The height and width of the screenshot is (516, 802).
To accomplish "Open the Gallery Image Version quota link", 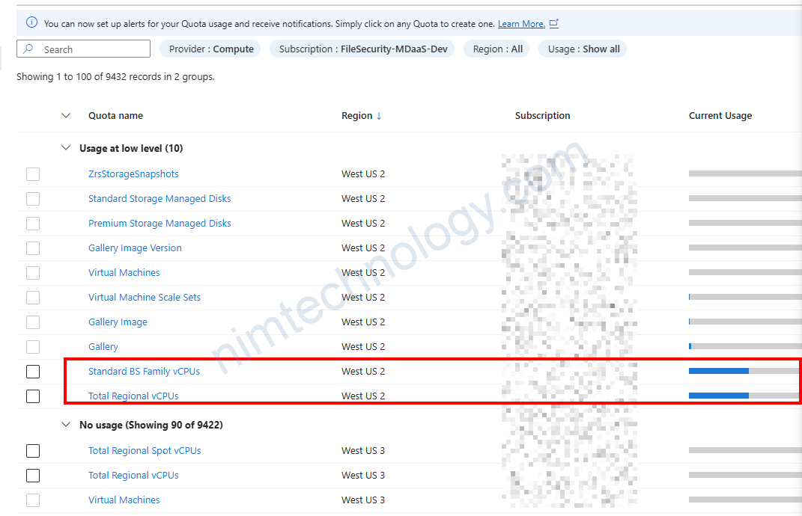I will pos(135,248).
